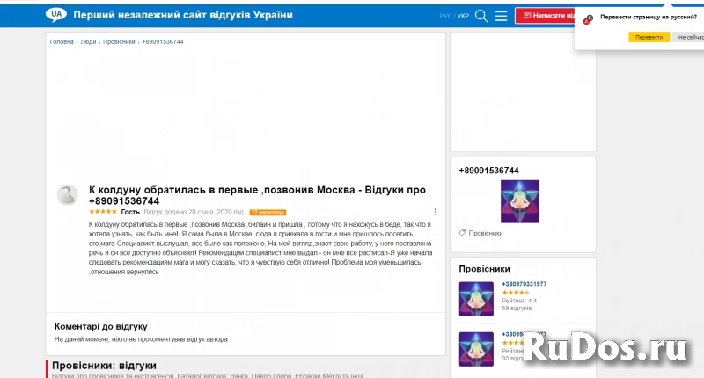The height and width of the screenshot is (378, 704).
Task: Click the reviewer avatar icon
Action: tap(68, 195)
